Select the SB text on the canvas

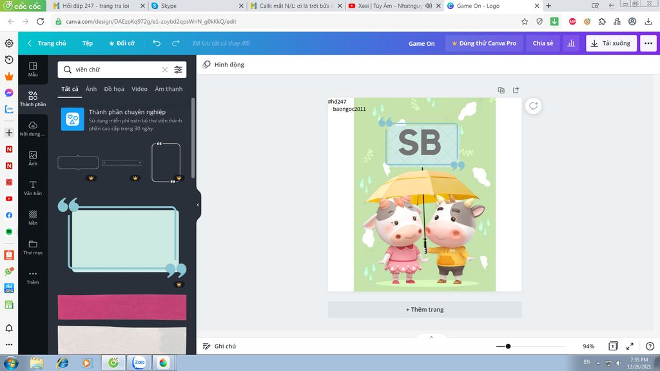[x=420, y=143]
